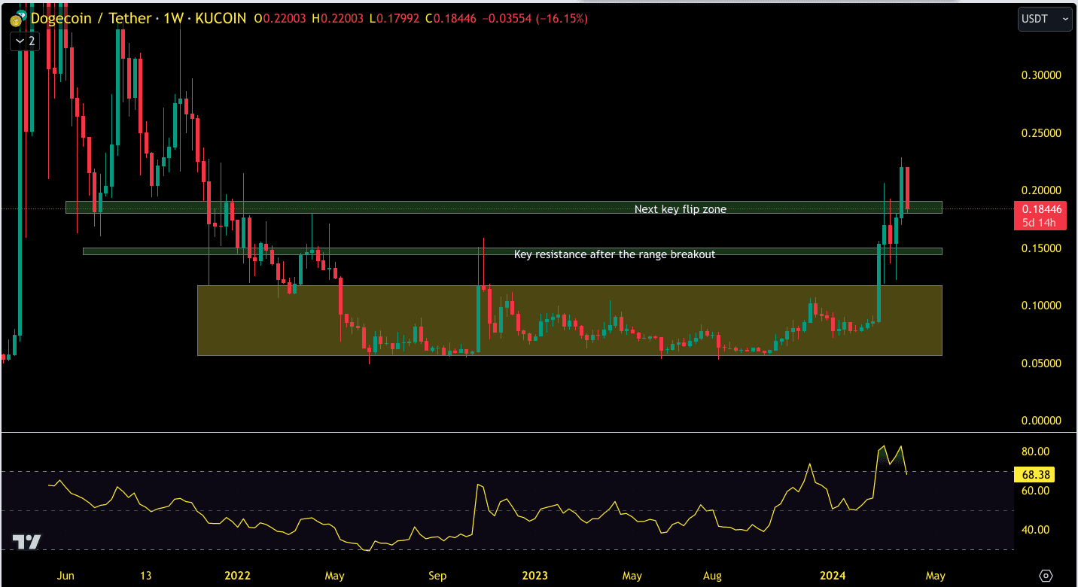
Task: Click the −16.15% change value
Action: (x=561, y=18)
